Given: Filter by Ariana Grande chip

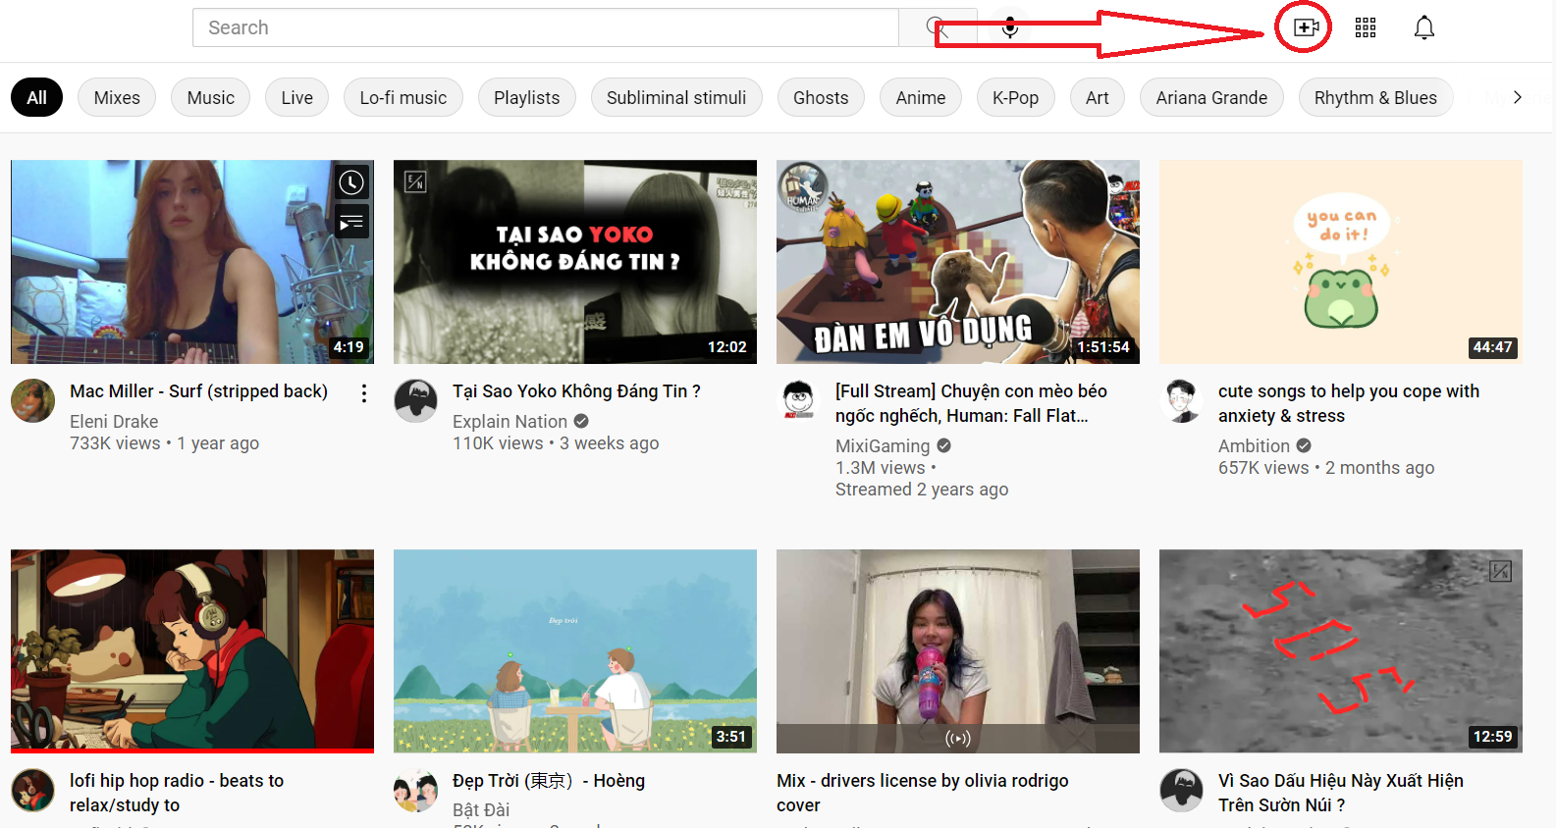Looking at the screenshot, I should click(1211, 97).
